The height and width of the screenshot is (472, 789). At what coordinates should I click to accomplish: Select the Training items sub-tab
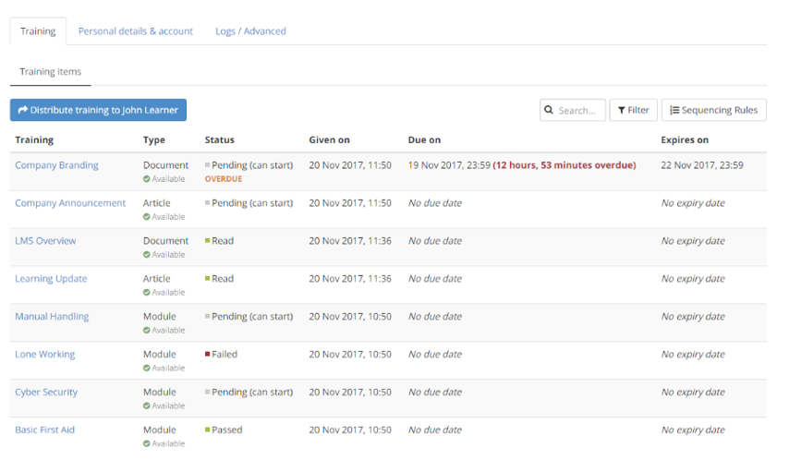(51, 72)
